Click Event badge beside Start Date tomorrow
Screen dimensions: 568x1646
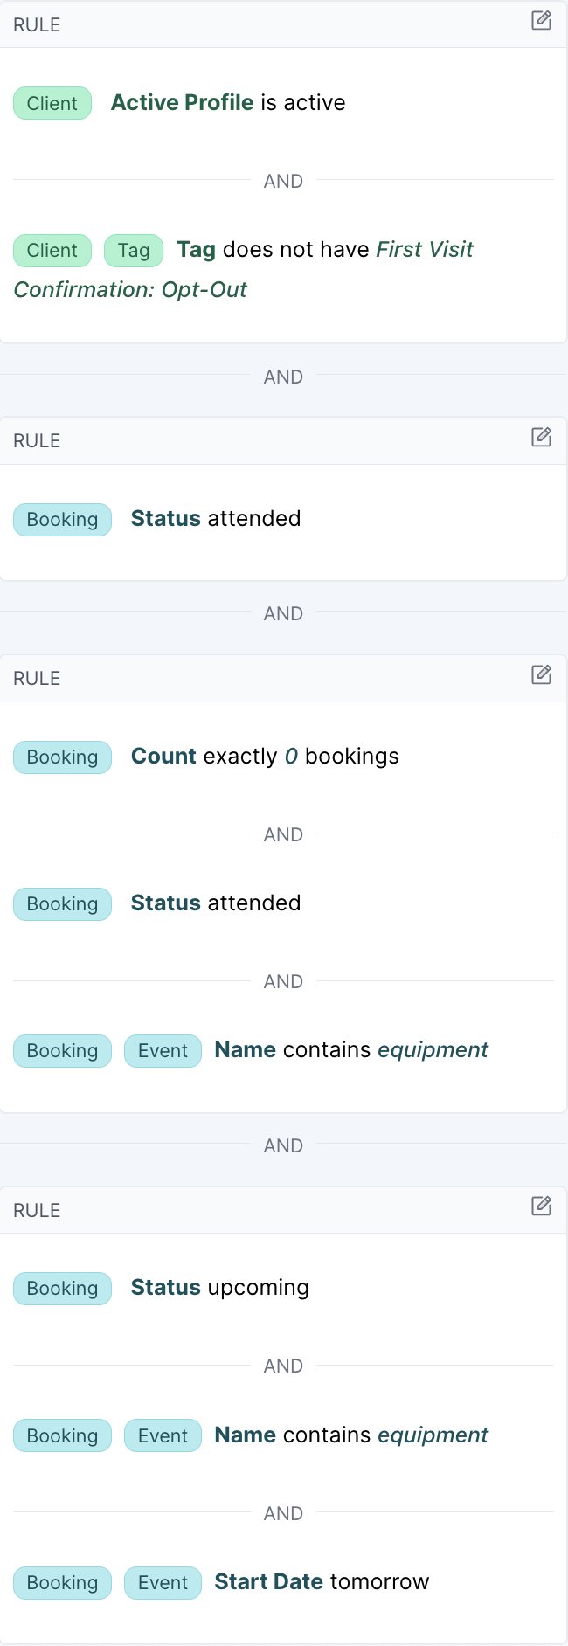(163, 1583)
